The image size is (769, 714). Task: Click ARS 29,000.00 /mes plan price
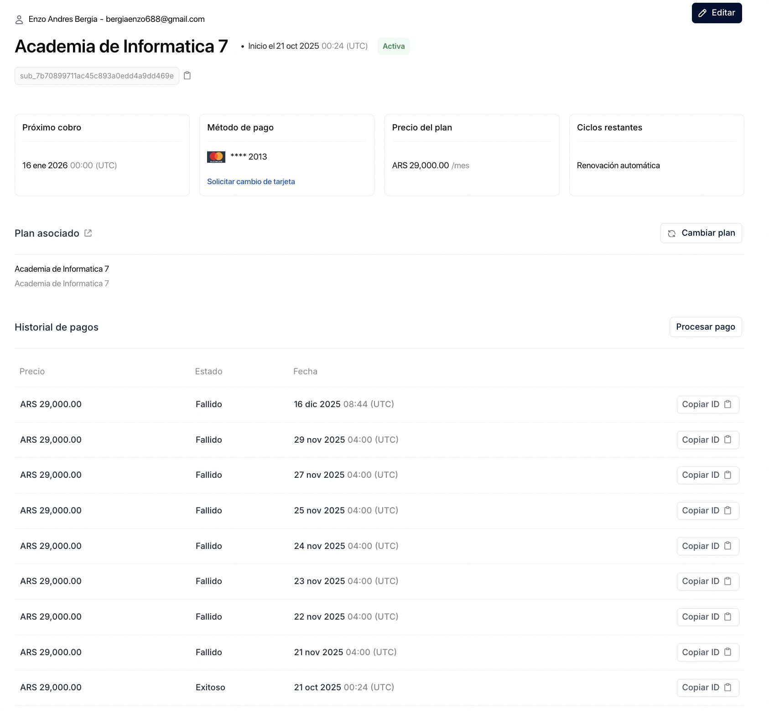click(x=431, y=166)
